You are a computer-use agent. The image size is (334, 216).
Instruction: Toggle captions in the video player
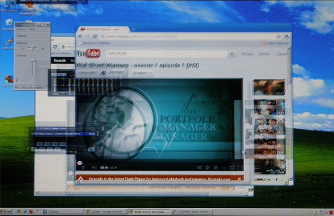[x=199, y=168]
